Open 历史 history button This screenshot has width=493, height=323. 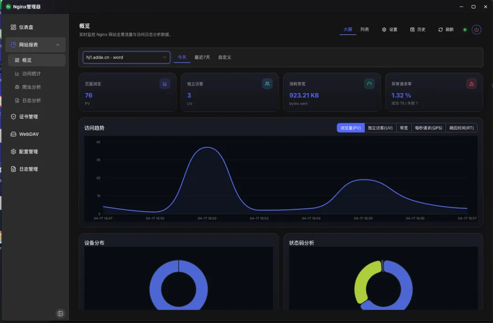pyautogui.click(x=418, y=30)
